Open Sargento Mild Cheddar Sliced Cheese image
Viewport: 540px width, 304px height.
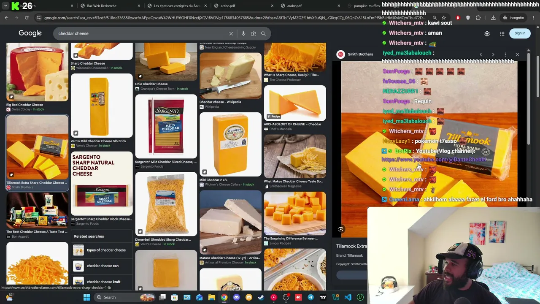point(166,126)
